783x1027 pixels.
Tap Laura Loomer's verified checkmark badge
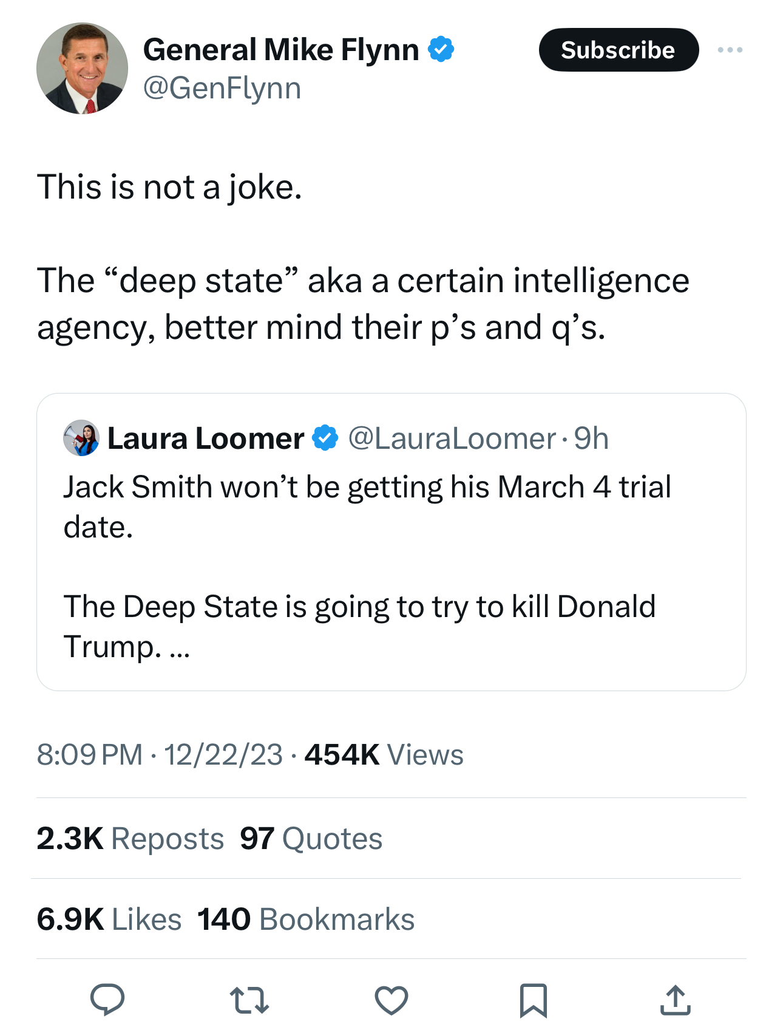[x=325, y=438]
